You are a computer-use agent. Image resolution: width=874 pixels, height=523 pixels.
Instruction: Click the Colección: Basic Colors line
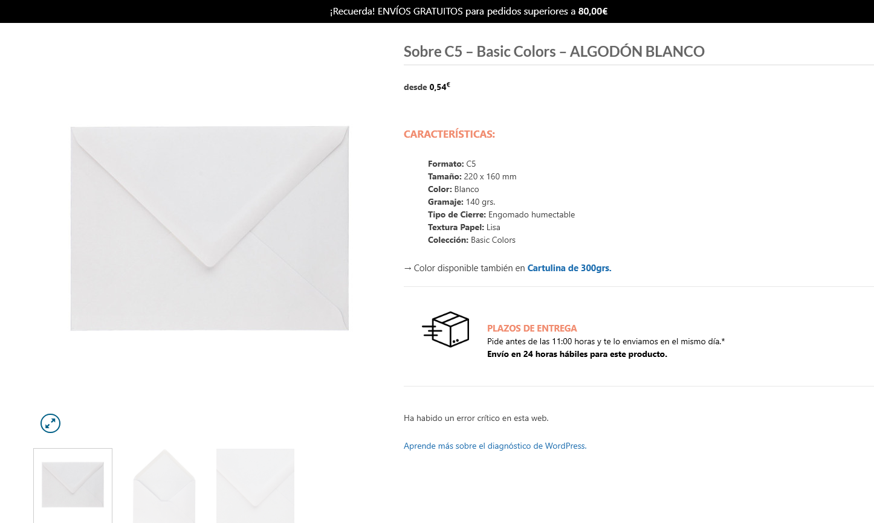tap(471, 240)
